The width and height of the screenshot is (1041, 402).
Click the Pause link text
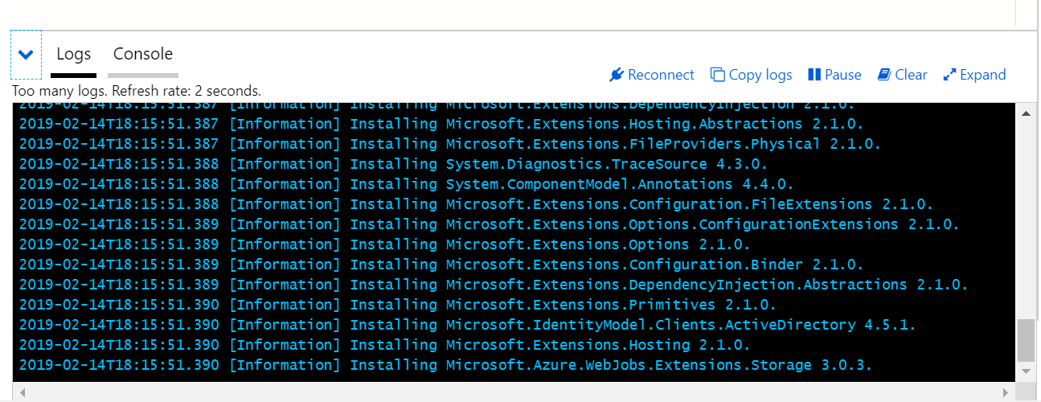click(x=843, y=75)
